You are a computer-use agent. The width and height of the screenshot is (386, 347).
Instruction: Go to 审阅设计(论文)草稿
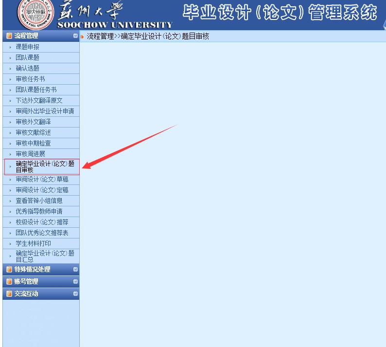(42, 179)
